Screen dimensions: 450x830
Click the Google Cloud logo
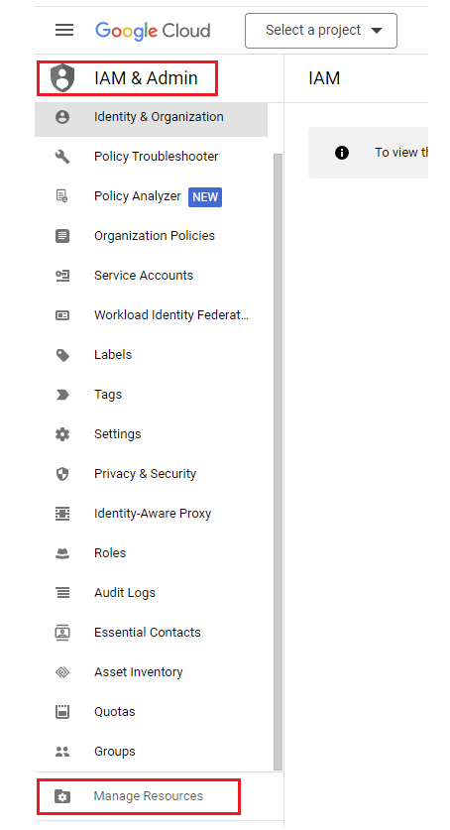[x=153, y=31]
